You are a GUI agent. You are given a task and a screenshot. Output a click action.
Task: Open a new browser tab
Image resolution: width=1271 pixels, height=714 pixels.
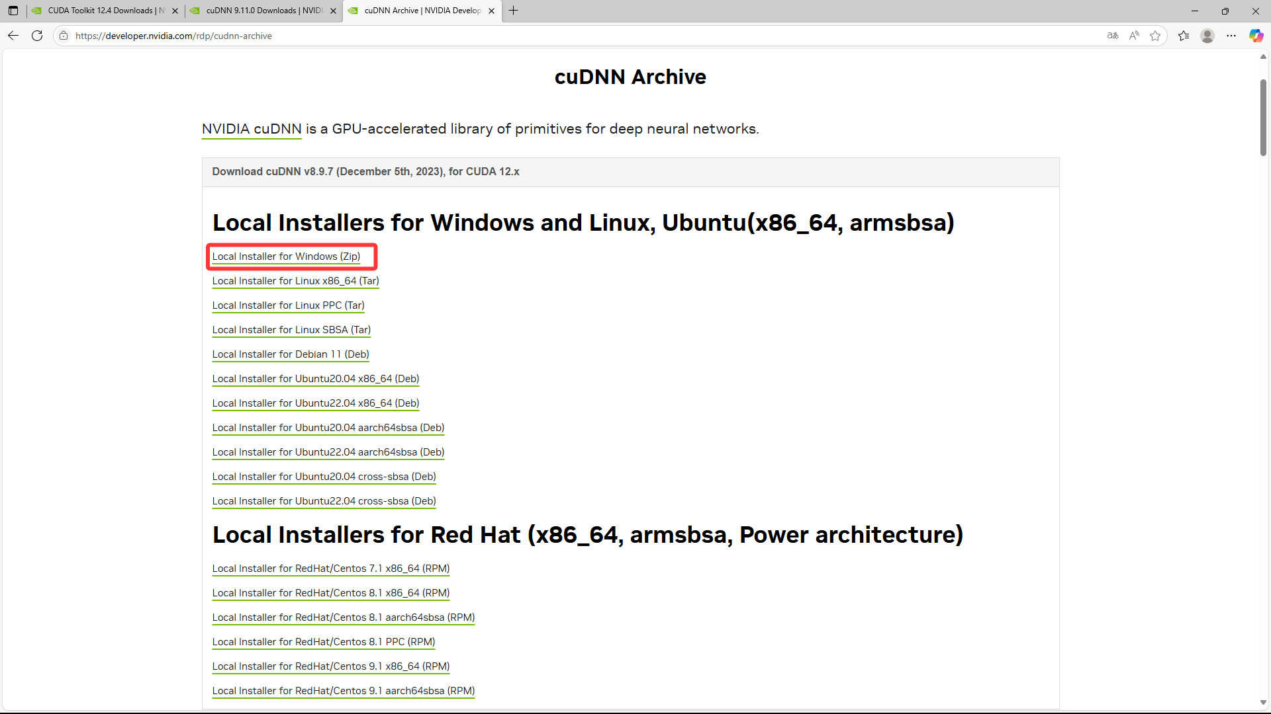pos(514,11)
